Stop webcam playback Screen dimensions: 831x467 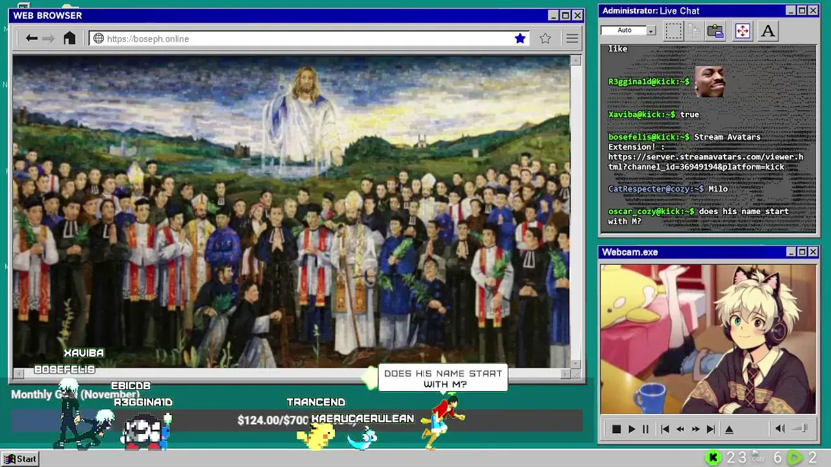click(616, 429)
